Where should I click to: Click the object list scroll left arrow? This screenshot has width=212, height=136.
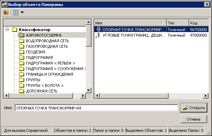coord(97,96)
